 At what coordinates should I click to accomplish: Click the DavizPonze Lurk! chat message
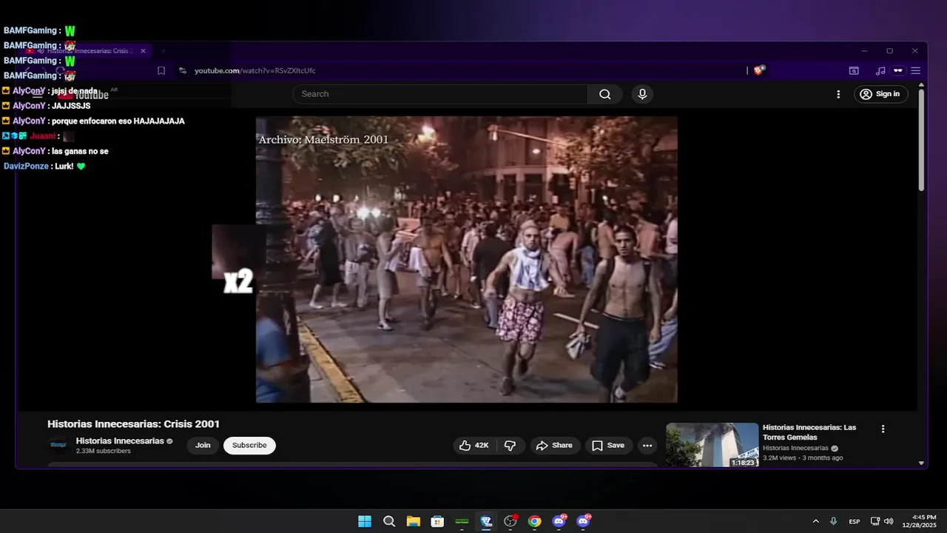coord(44,167)
